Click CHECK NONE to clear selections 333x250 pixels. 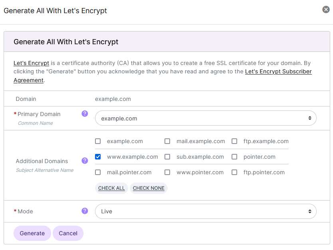(x=149, y=188)
